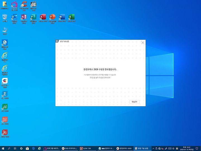Switch to 한컴 기본 설정 taskbar button
201x151 pixels.
pos(142,148)
